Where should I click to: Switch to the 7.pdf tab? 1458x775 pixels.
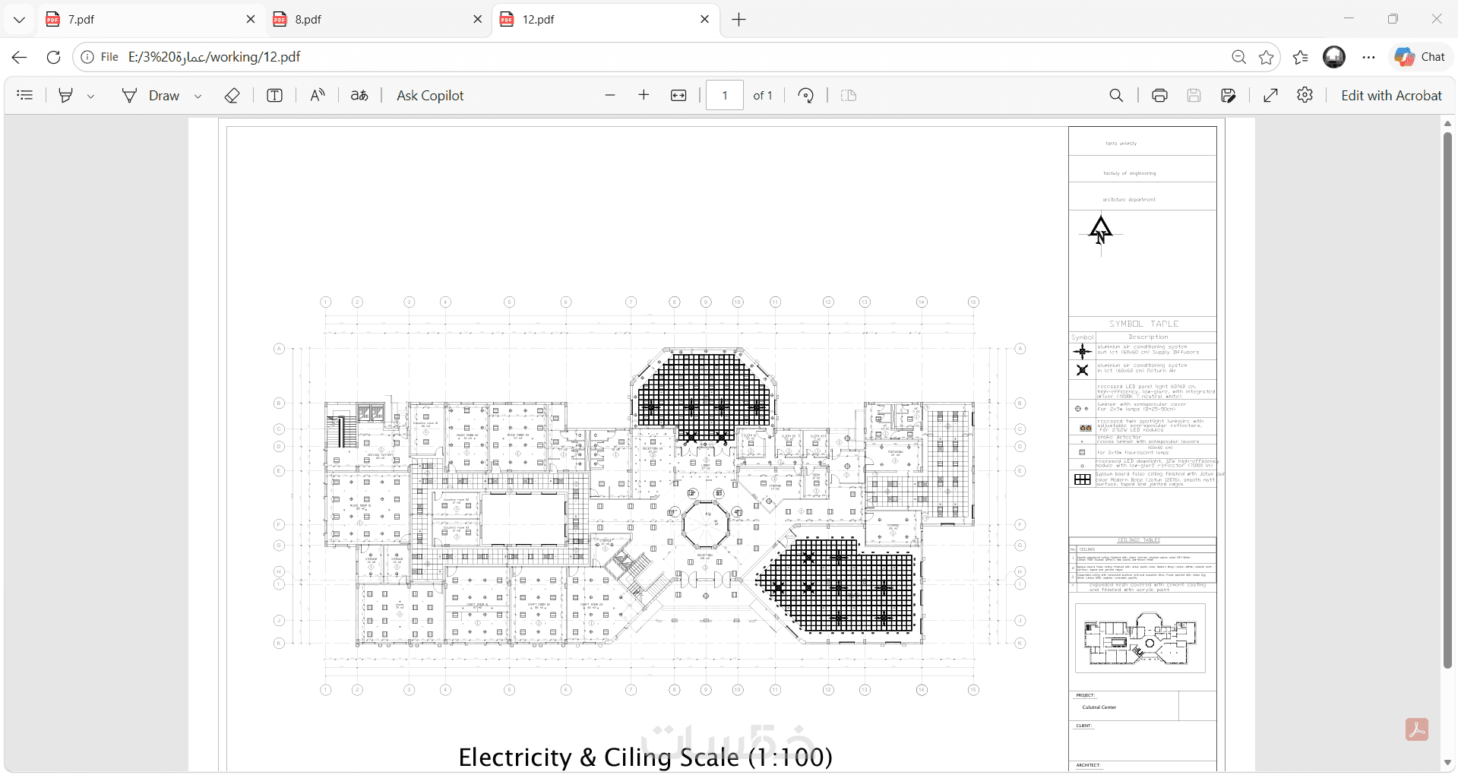pyautogui.click(x=150, y=20)
